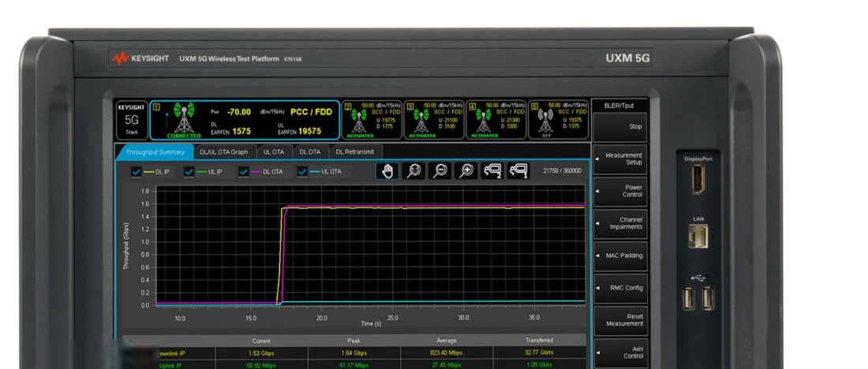Screen dimensions: 868x369
Task: Select marker 2 tool icon
Action: pyautogui.click(x=492, y=171)
